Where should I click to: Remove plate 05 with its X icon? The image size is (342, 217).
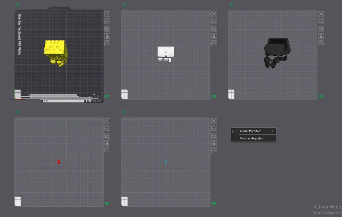point(214,121)
